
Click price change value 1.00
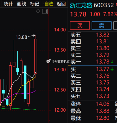click(95, 14)
